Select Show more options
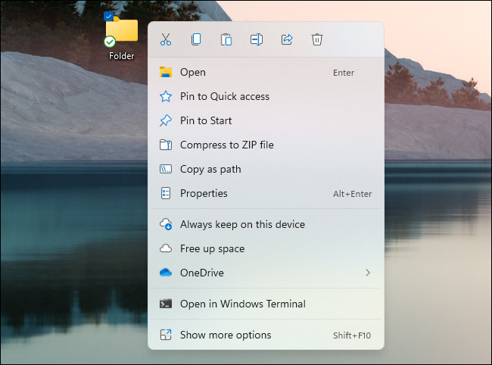The image size is (492, 365). pos(226,335)
